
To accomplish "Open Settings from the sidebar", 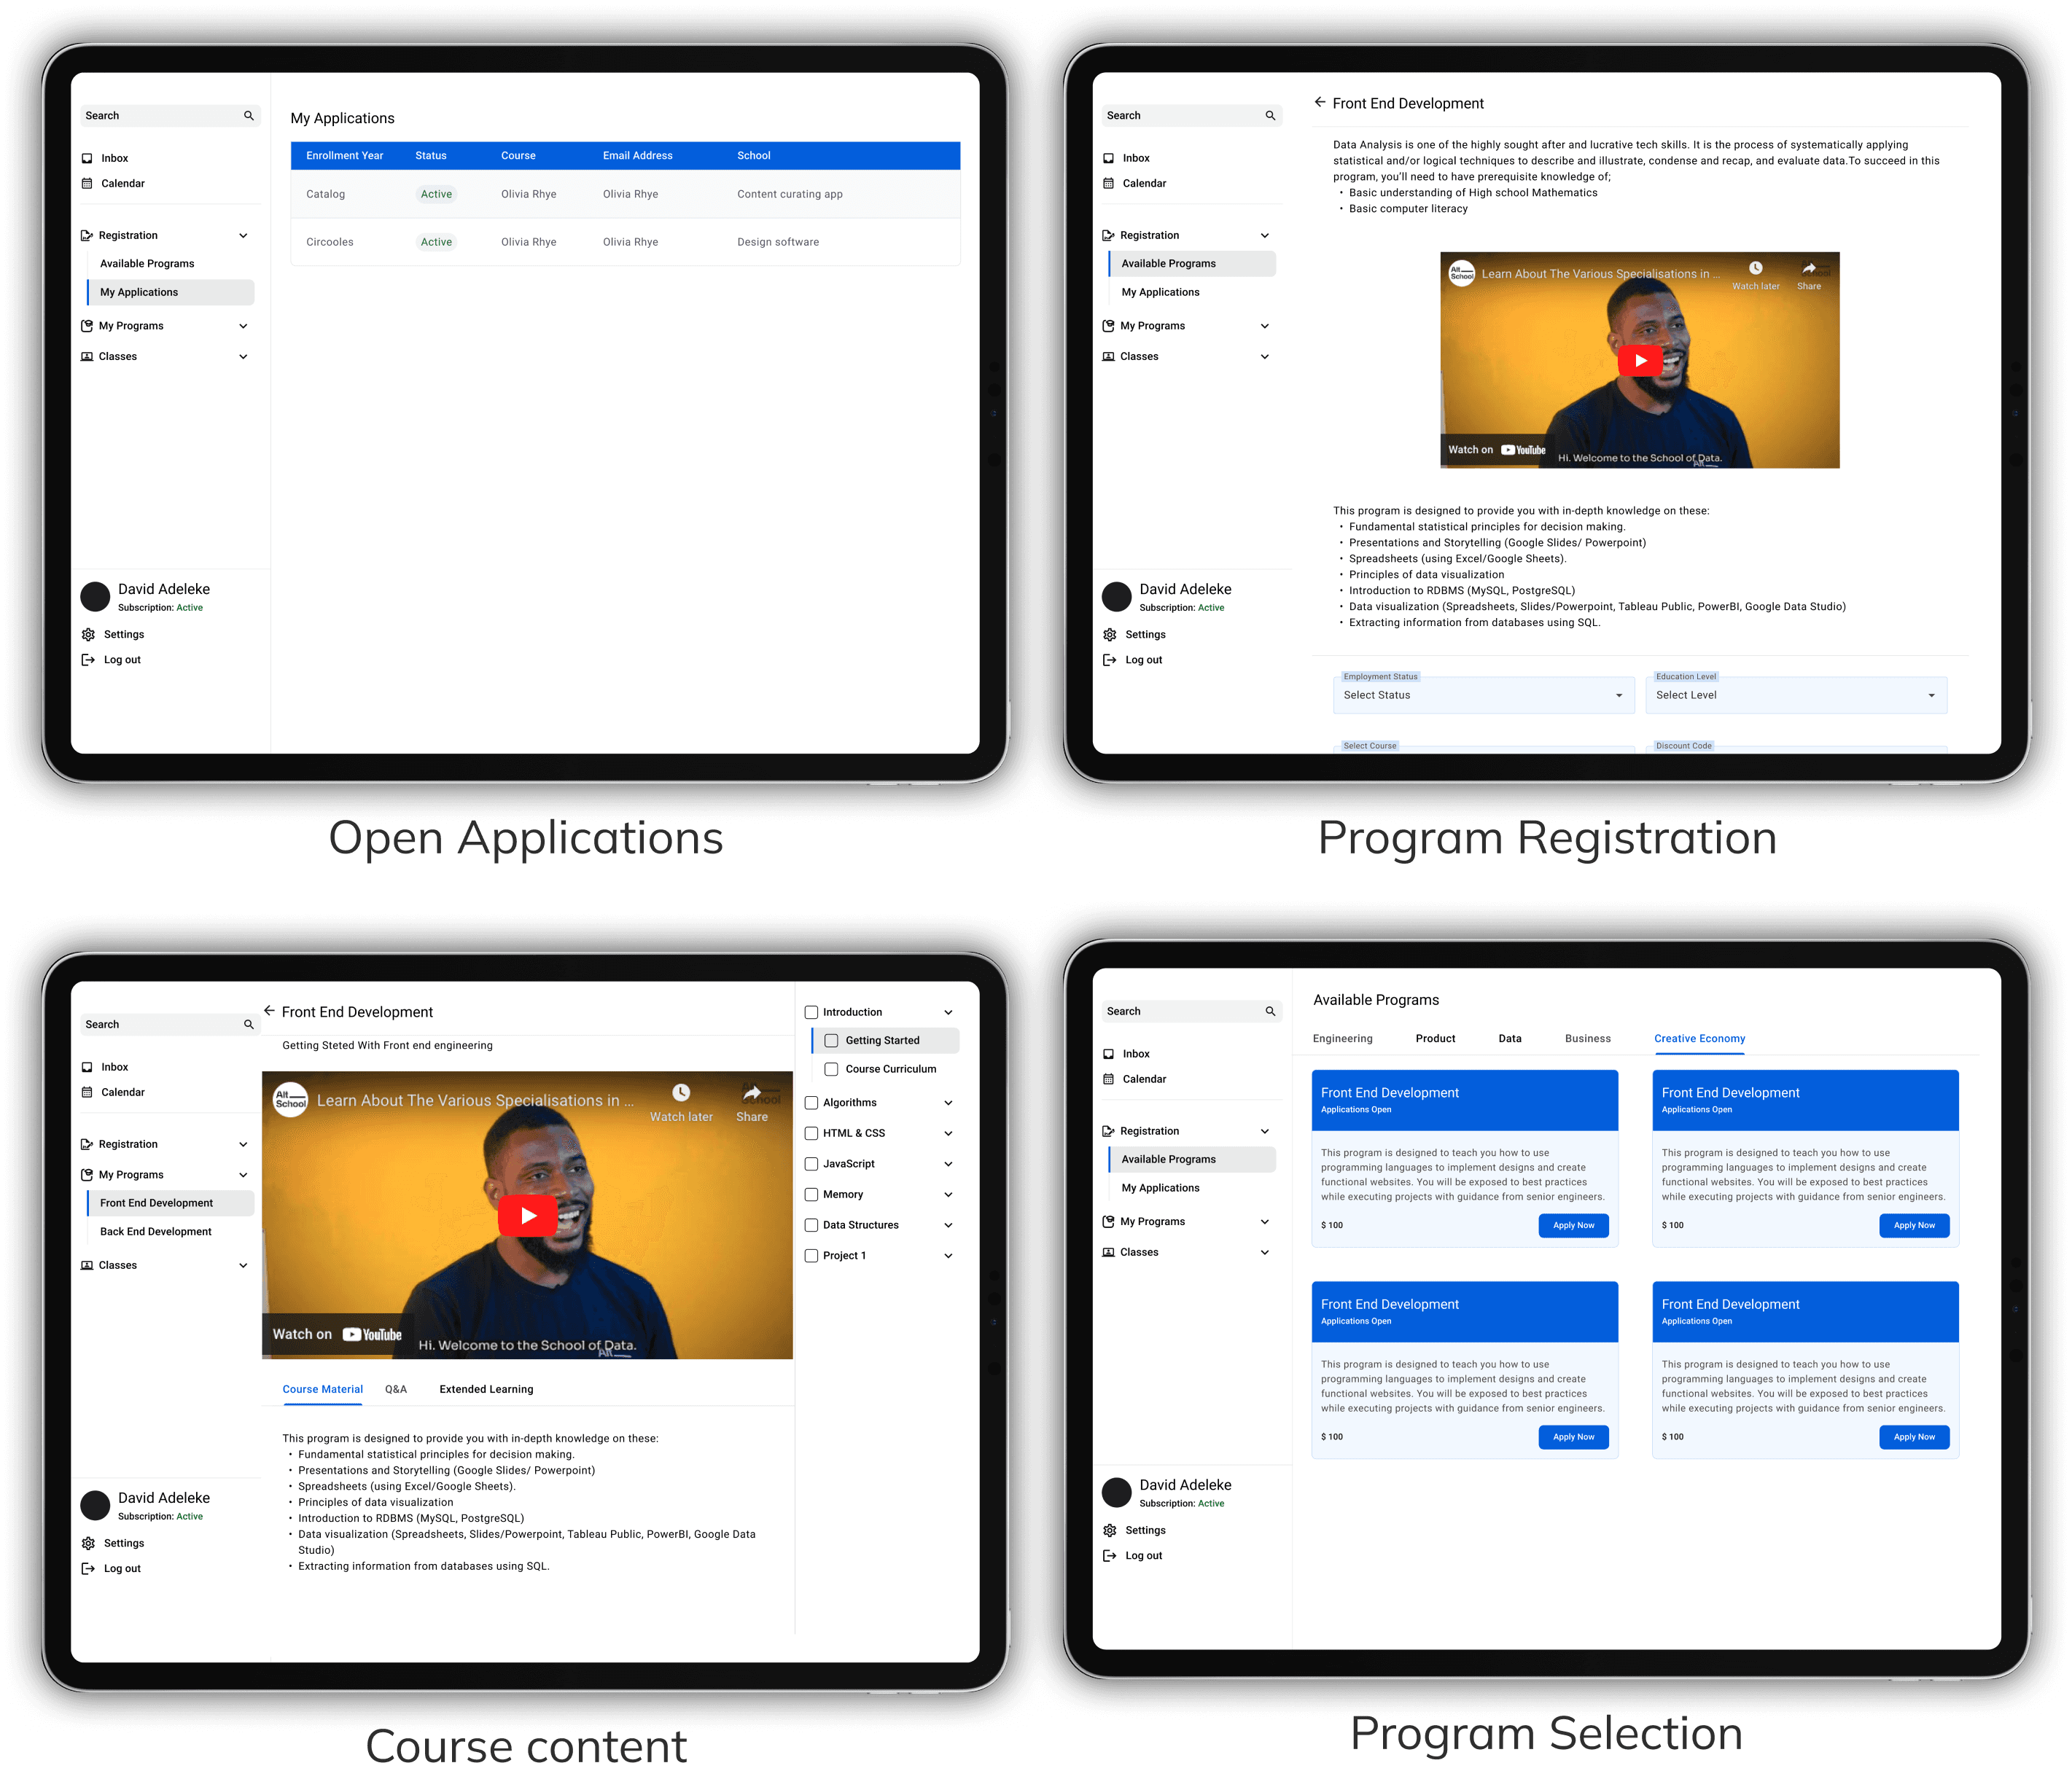I will tap(124, 633).
